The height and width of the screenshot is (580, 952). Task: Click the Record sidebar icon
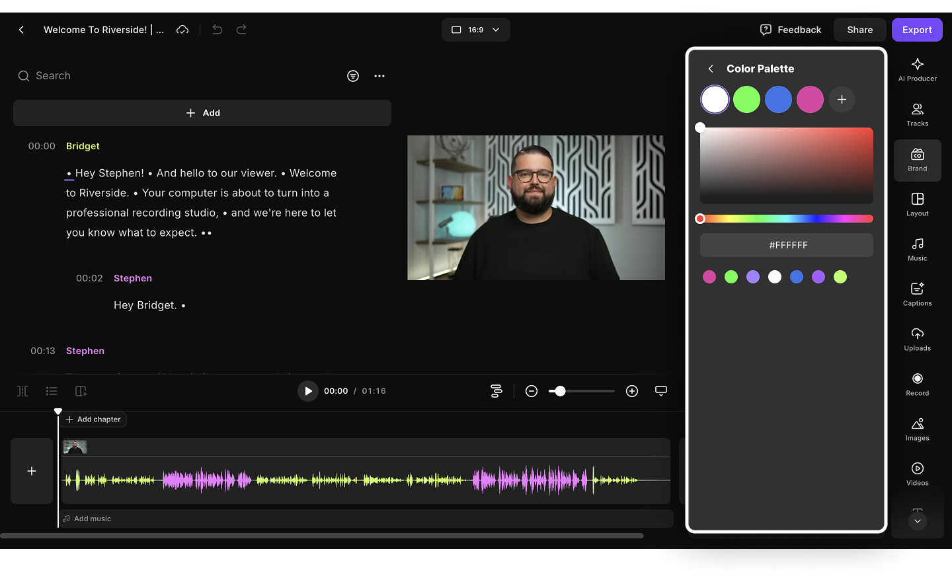point(917,384)
